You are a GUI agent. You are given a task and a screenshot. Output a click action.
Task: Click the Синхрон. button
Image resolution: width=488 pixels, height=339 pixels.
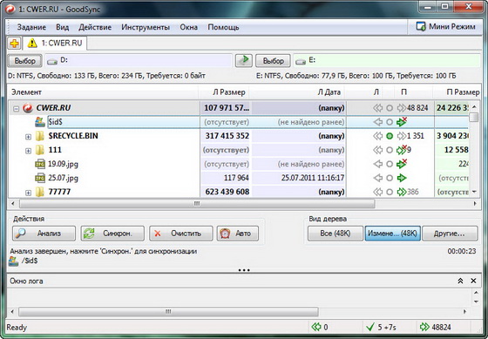[x=112, y=234]
